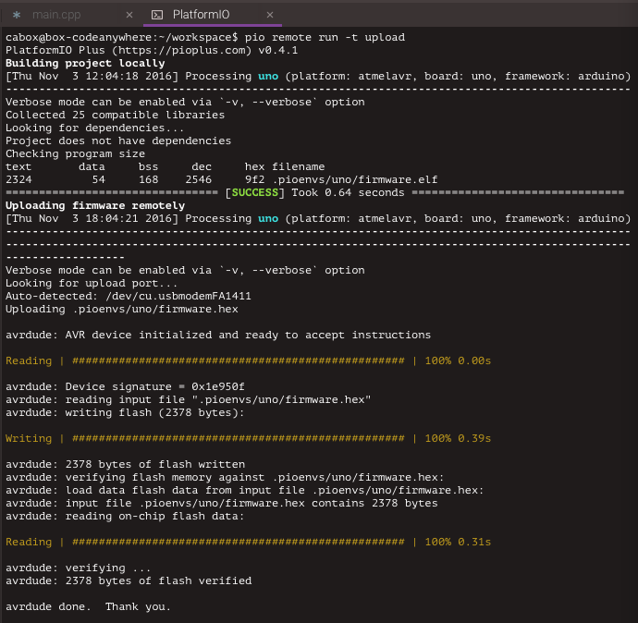Close the PlatformIO terminal tab
This screenshot has width=638, height=623.
270,15
